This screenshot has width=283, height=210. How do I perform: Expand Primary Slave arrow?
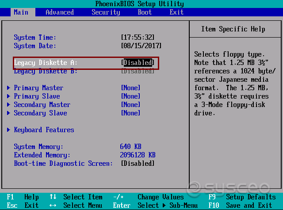pos(8,96)
